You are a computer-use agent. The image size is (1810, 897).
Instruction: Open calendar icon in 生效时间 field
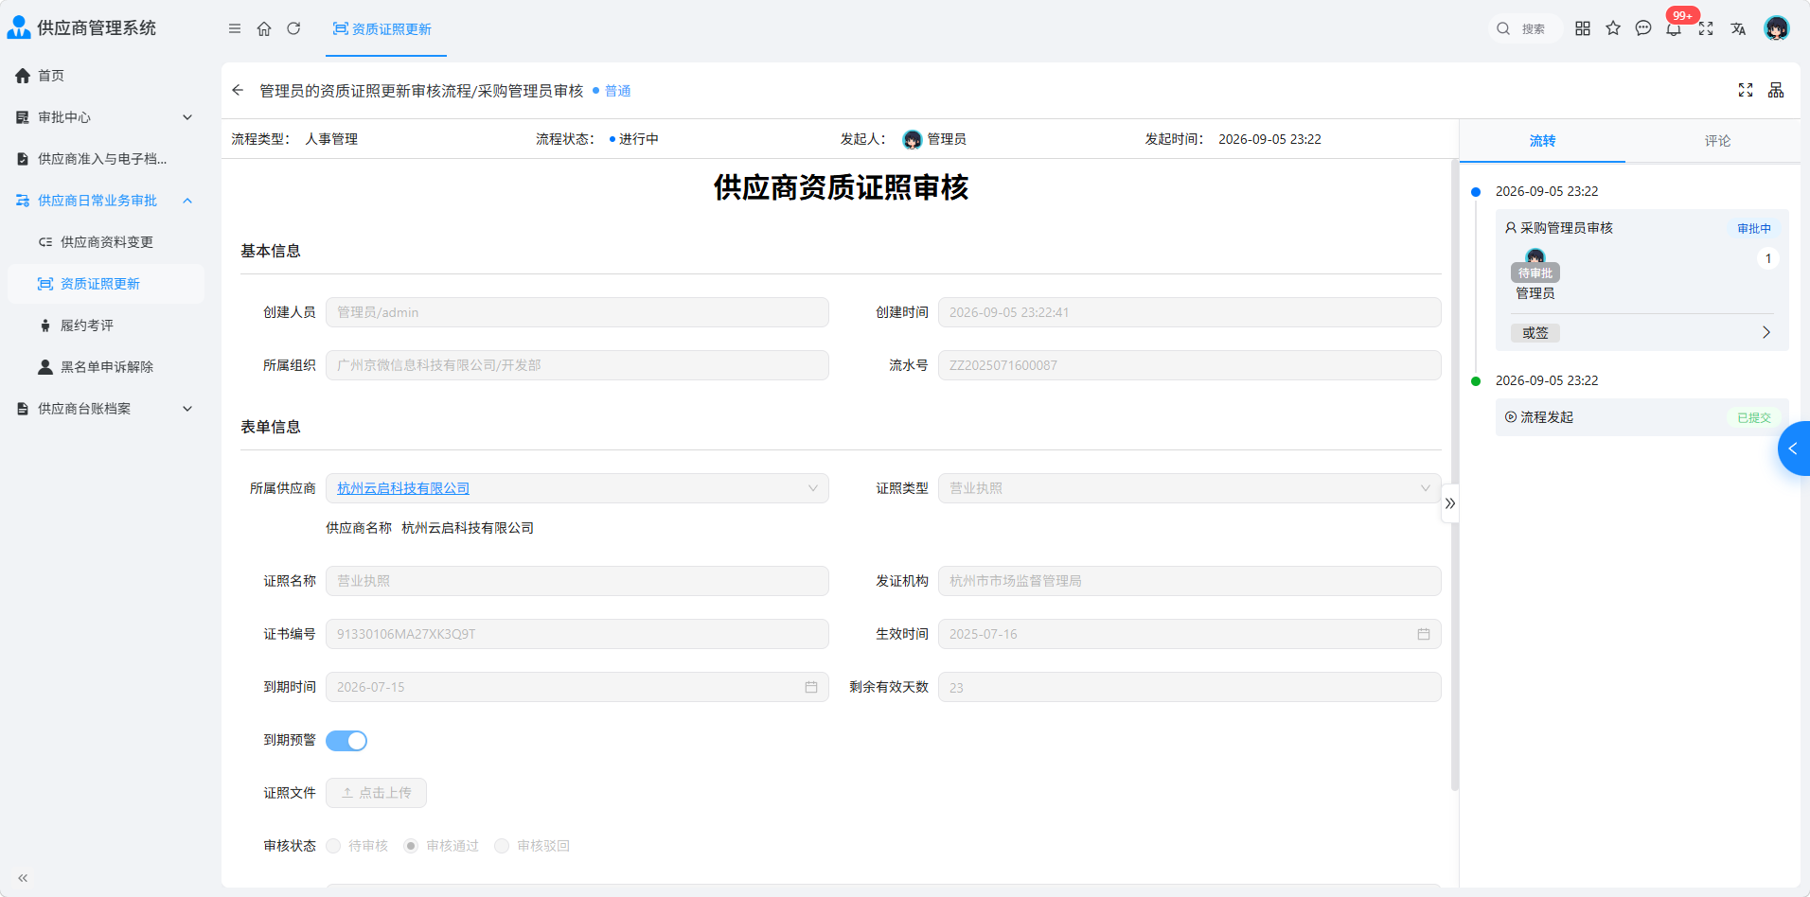(1424, 634)
